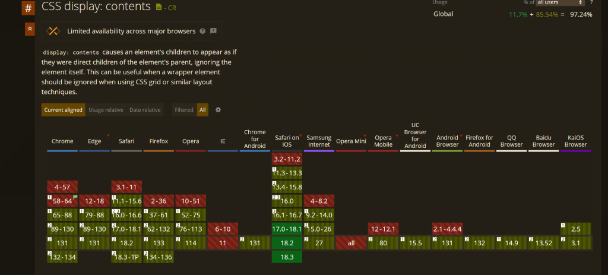Select Opera 10-51 cell

click(191, 201)
